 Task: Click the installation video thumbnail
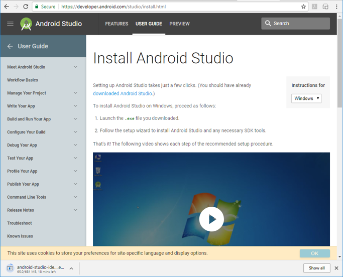(x=211, y=199)
